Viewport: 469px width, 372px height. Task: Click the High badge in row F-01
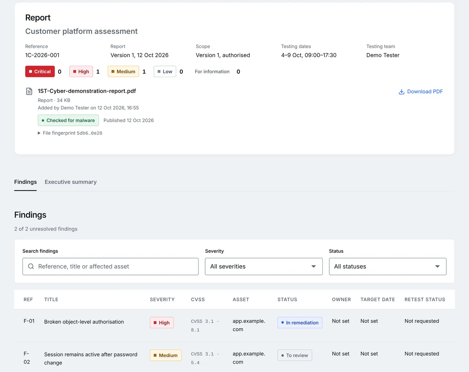click(x=162, y=323)
